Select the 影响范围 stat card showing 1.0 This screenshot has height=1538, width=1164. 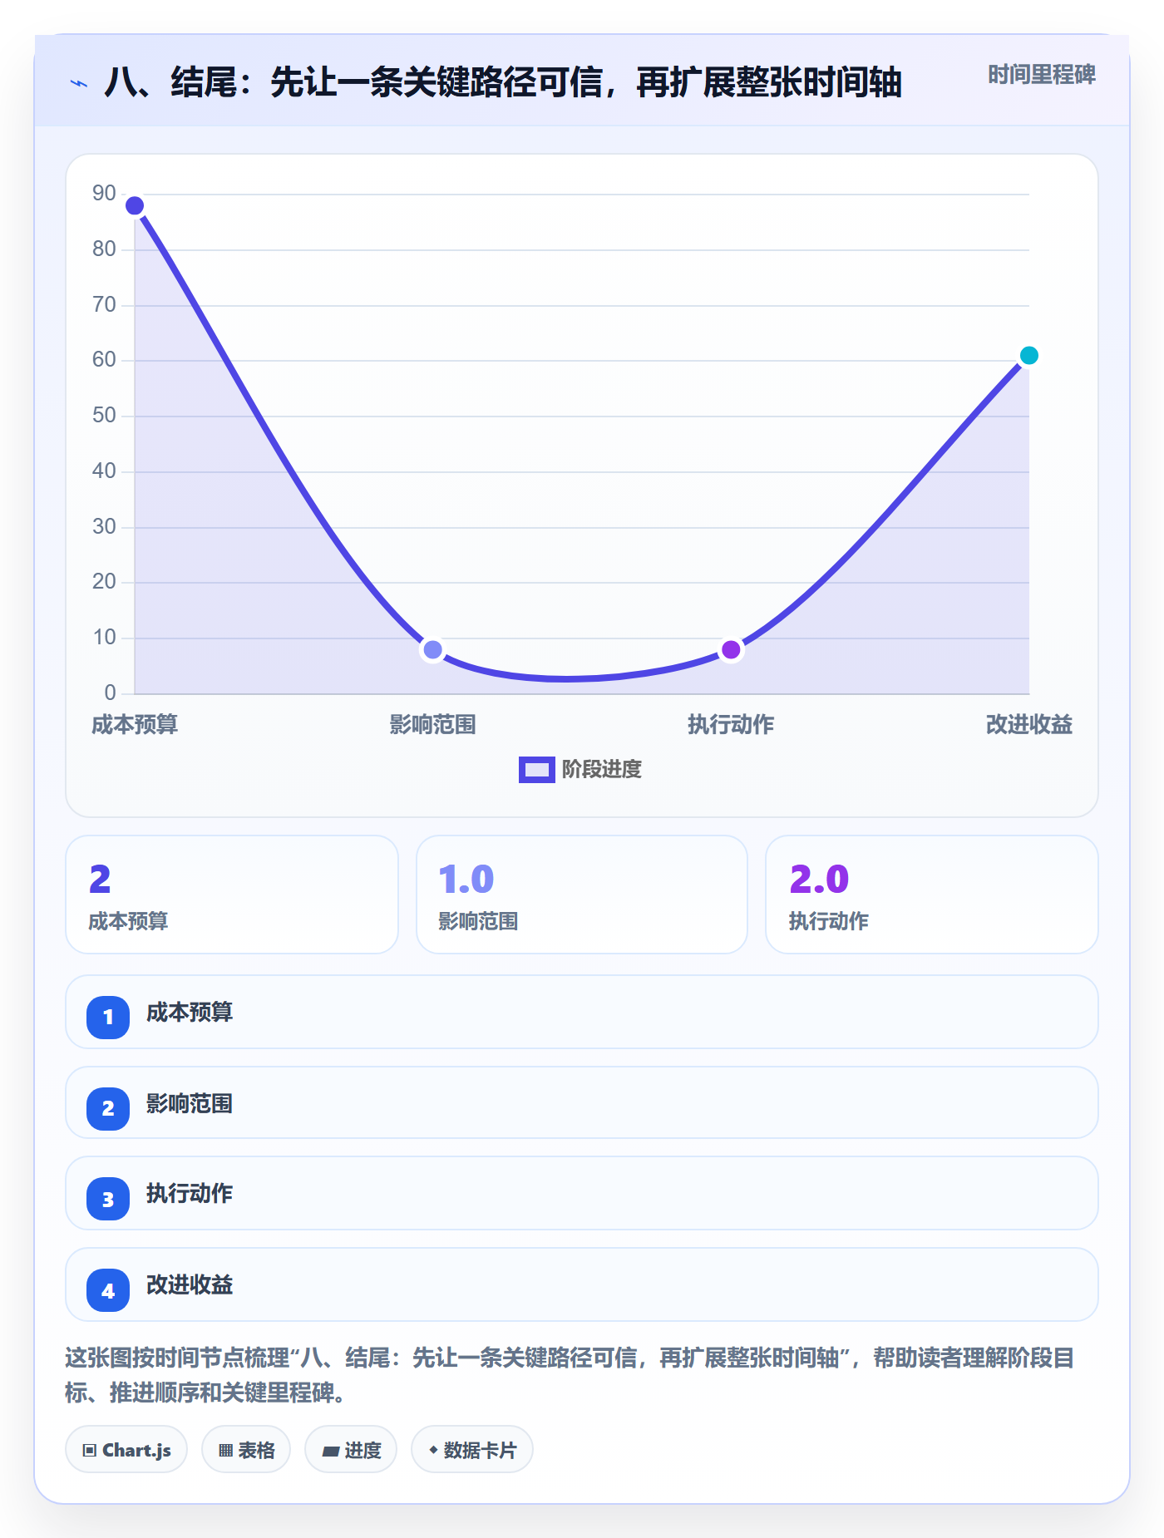582,895
